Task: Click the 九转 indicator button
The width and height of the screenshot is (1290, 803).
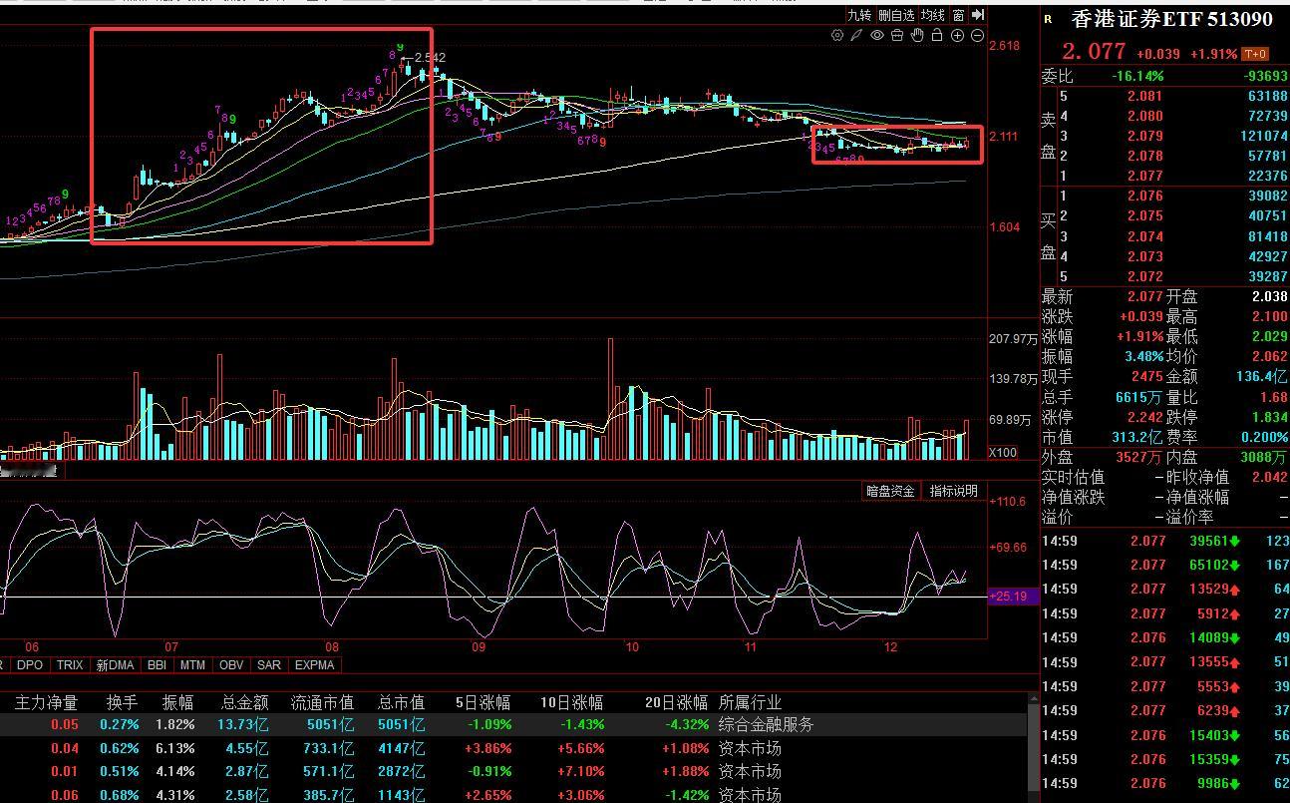Action: 859,15
